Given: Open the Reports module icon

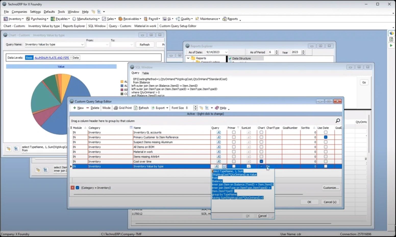Looking at the screenshot, I should 225,19.
